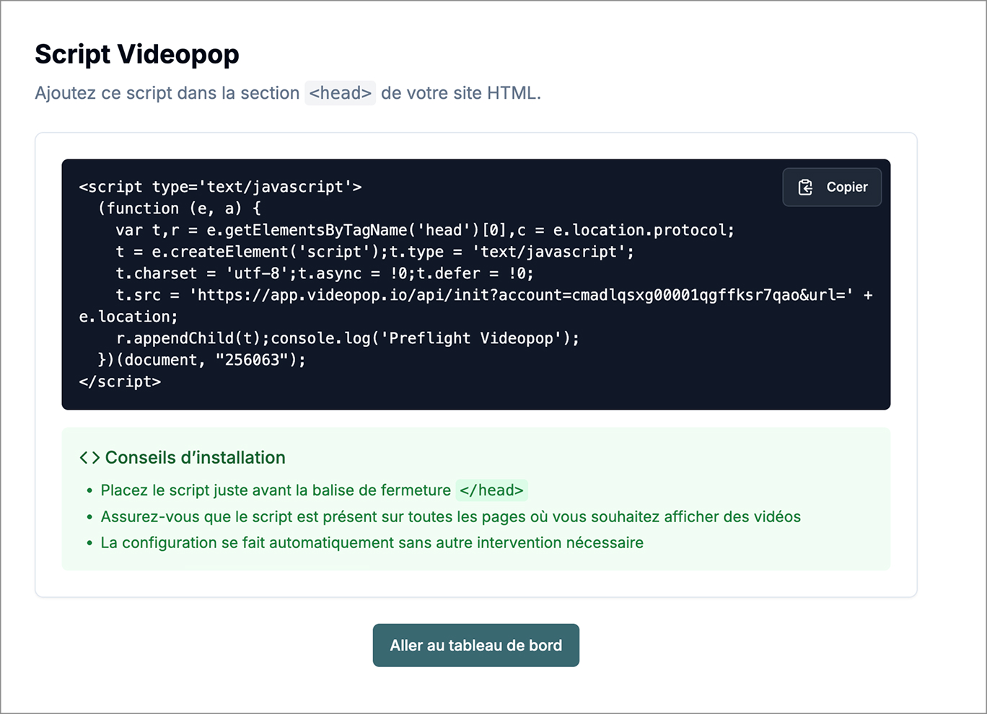
Task: Click the t.src videopop URL line
Action: tap(494, 295)
